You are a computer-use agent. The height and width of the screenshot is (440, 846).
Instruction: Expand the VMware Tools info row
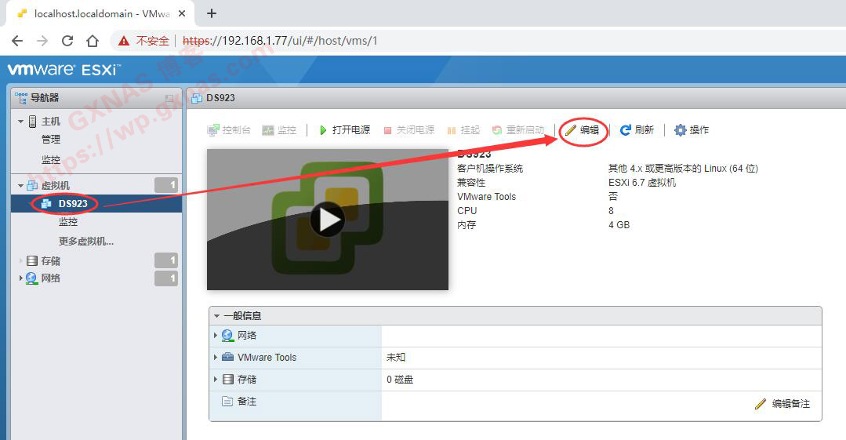pos(216,358)
